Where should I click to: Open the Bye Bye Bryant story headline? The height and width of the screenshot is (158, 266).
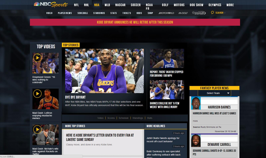(75, 97)
